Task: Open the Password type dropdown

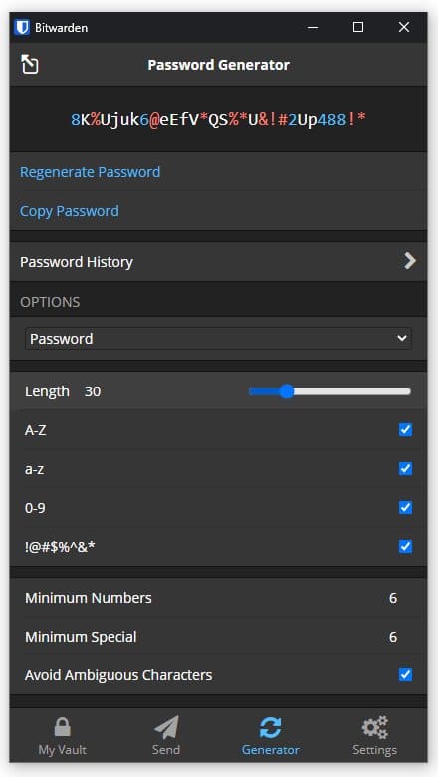Action: 218,339
